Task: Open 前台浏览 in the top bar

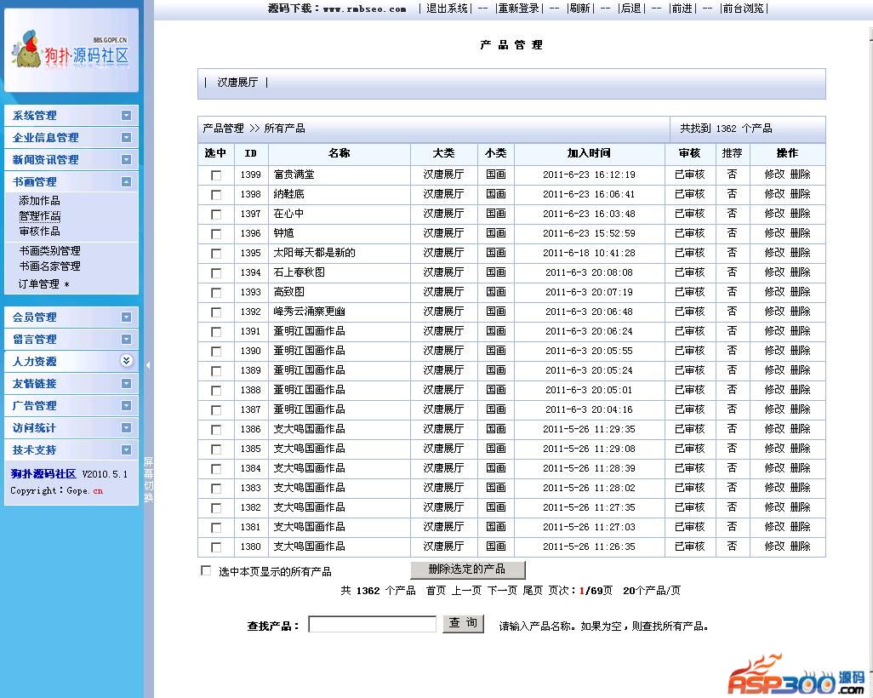Action: 744,9
